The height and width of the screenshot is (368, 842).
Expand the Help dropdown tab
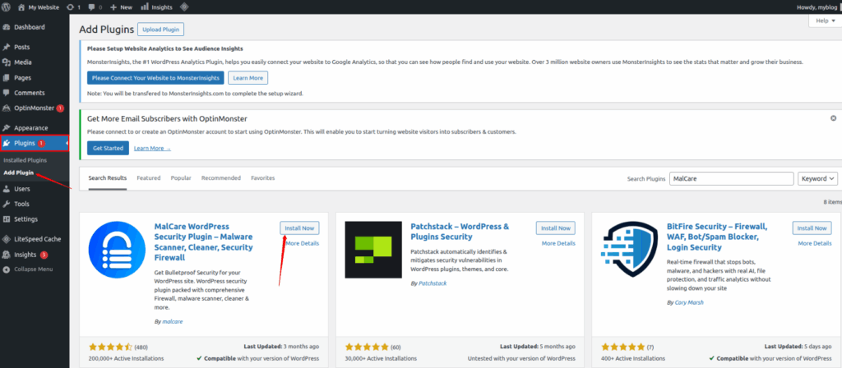(825, 21)
